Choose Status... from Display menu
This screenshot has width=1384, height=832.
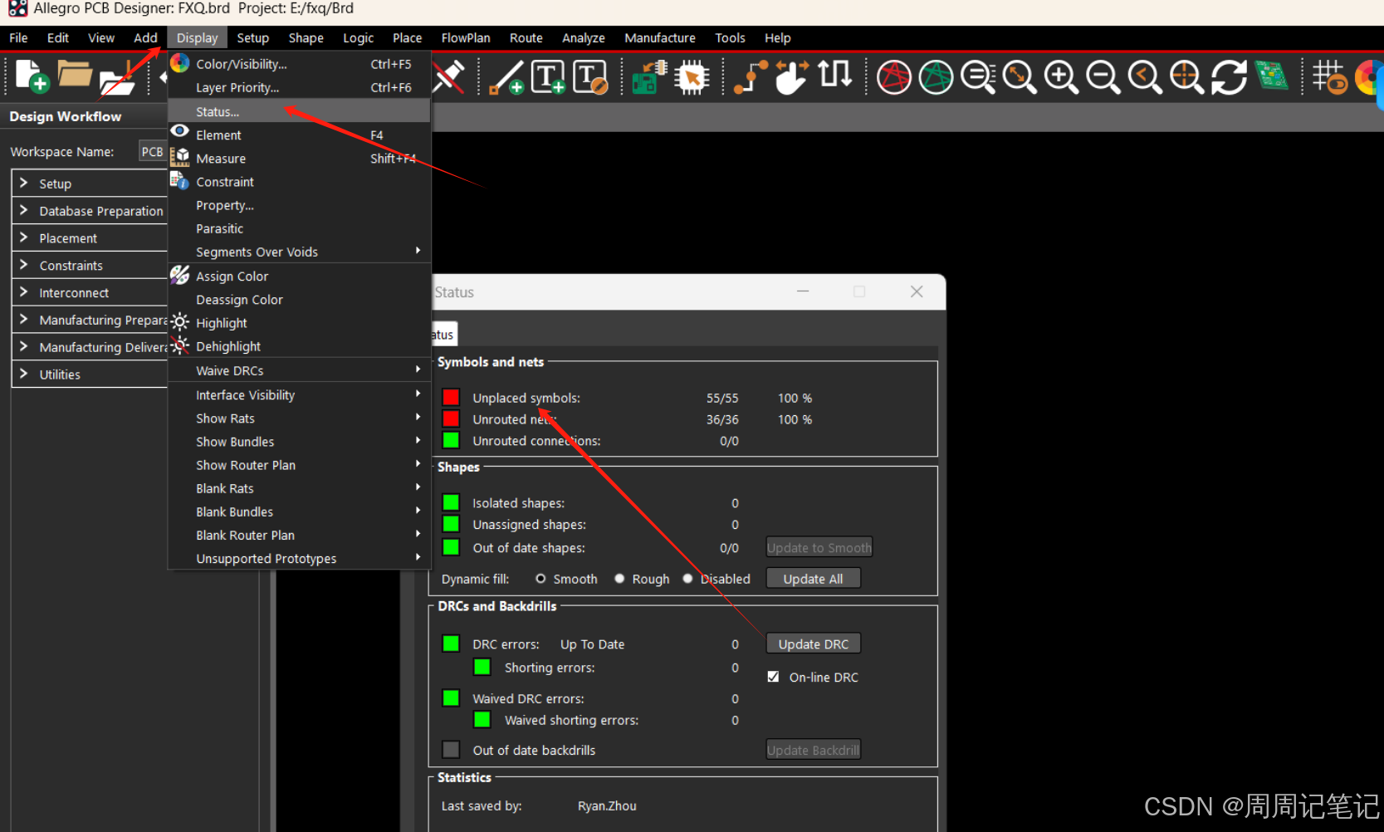coord(299,111)
